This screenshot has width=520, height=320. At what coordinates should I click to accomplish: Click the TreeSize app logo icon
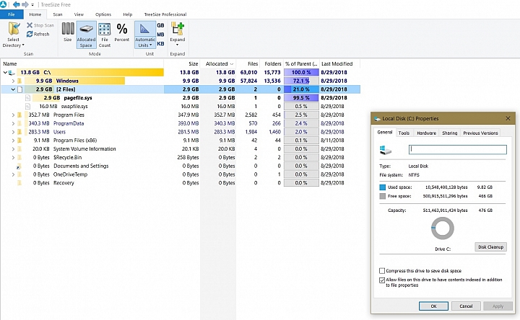(x=4, y=4)
